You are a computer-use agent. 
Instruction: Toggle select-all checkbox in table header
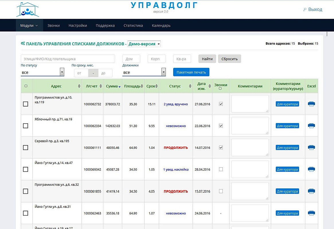[x=26, y=86]
